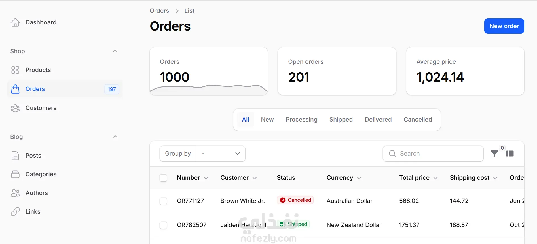Select the checkbox for order OR782507
The height and width of the screenshot is (244, 537).
(163, 225)
